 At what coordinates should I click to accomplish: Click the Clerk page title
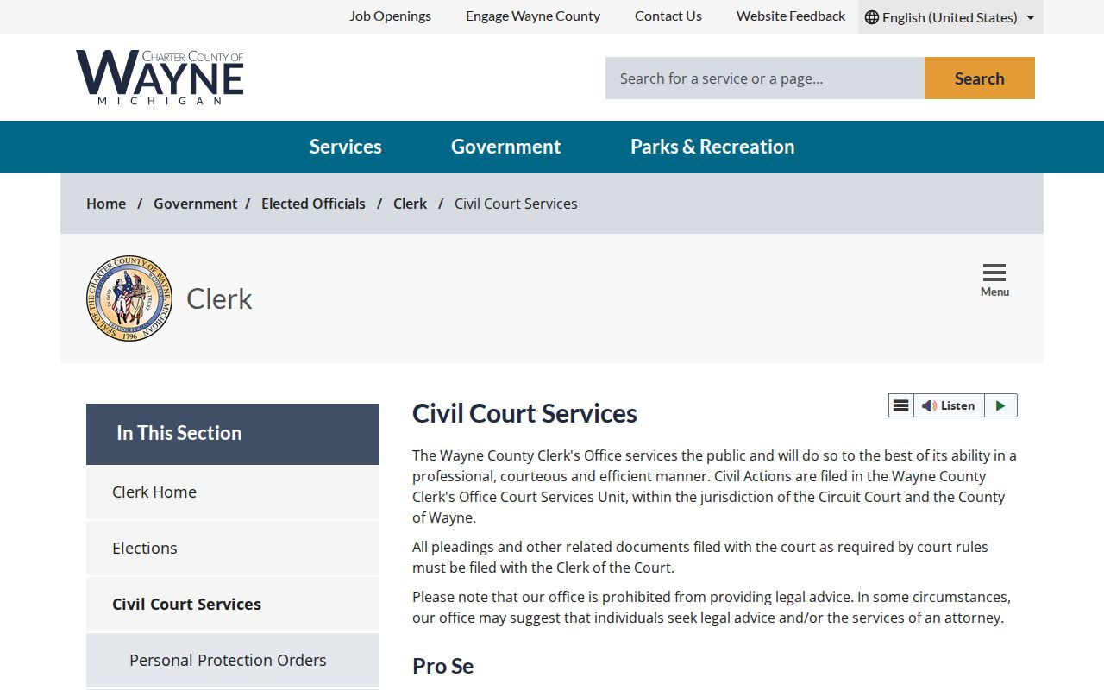(219, 298)
